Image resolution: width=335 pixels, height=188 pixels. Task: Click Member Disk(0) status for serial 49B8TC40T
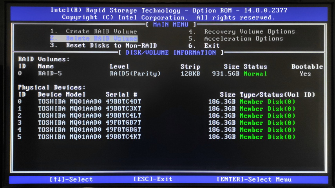tap(267, 102)
